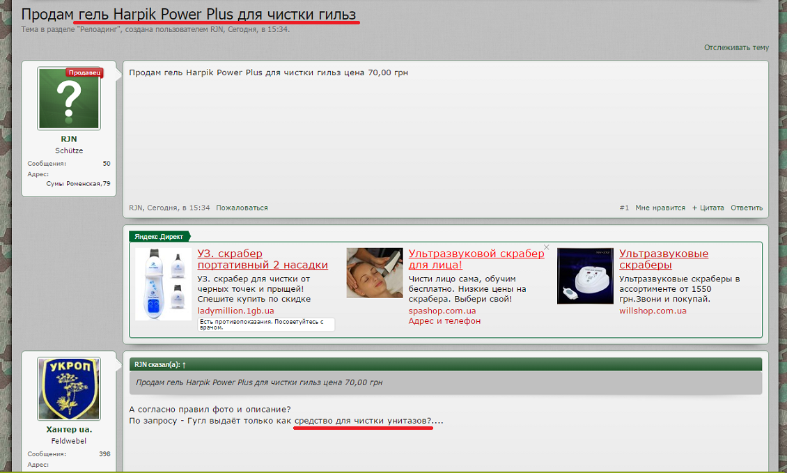This screenshot has width=787, height=473.
Task: Click Хантер ua.'s message count 398
Action: (104, 454)
